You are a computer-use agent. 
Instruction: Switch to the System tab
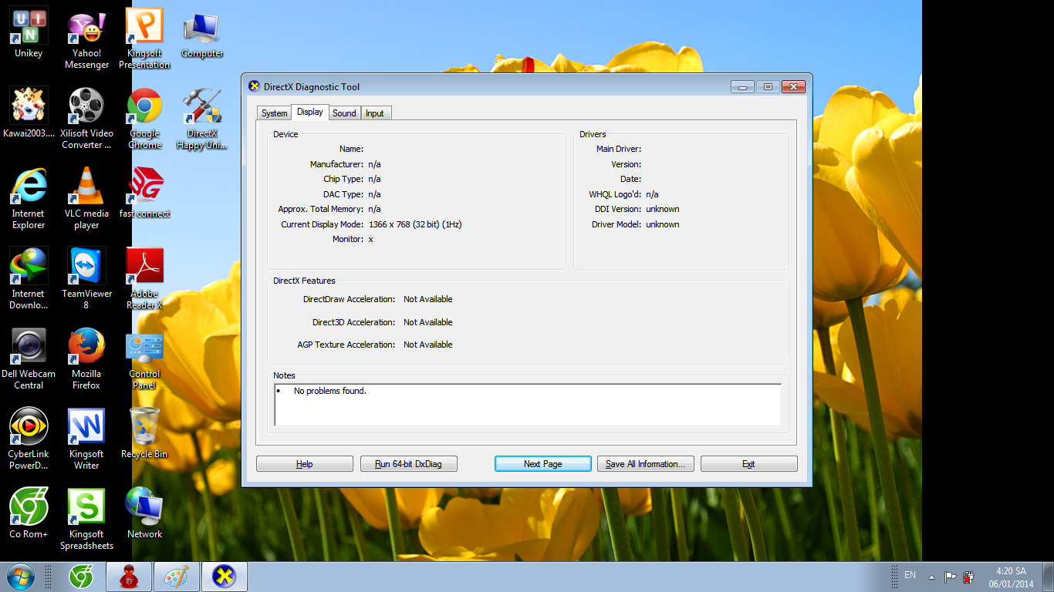coord(274,113)
